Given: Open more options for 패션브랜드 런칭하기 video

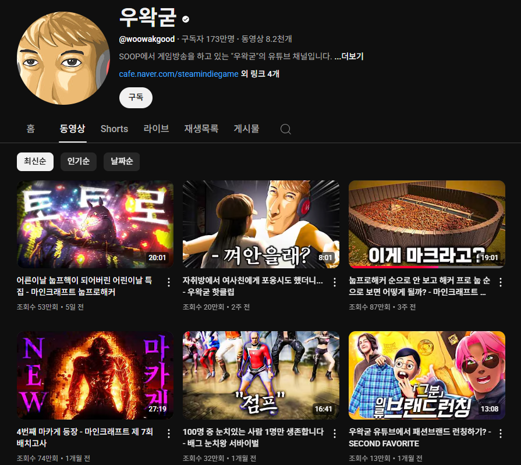Looking at the screenshot, I should click(x=501, y=434).
